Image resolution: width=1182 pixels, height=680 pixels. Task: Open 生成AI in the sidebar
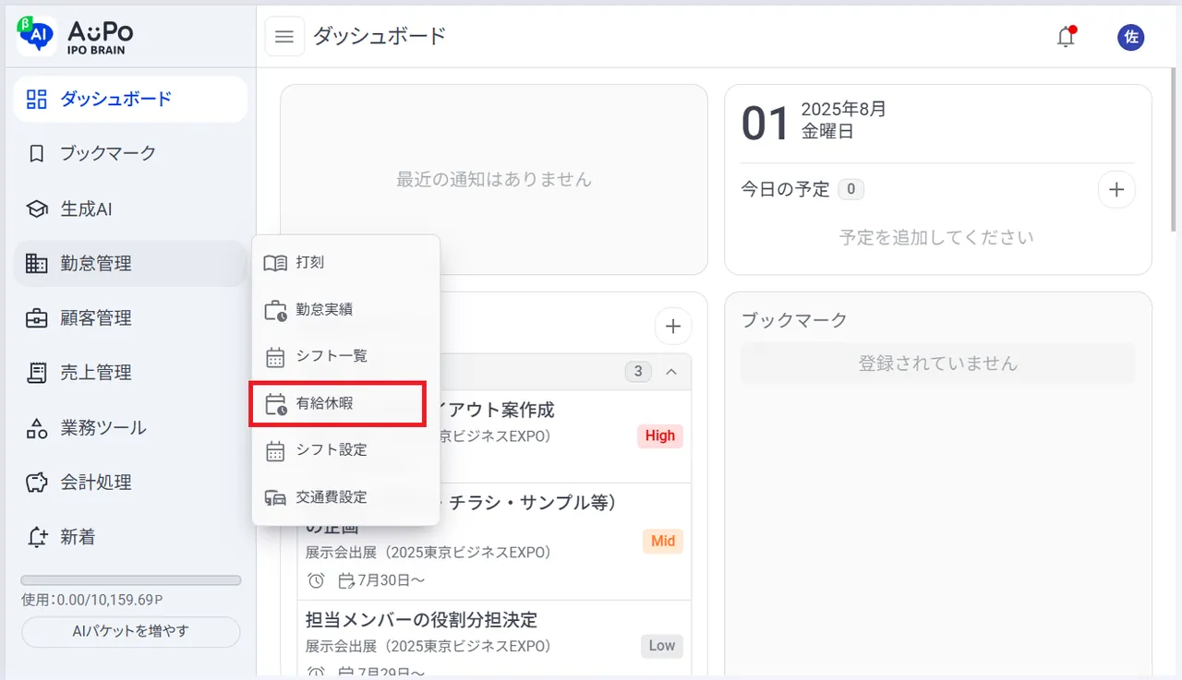(130, 209)
